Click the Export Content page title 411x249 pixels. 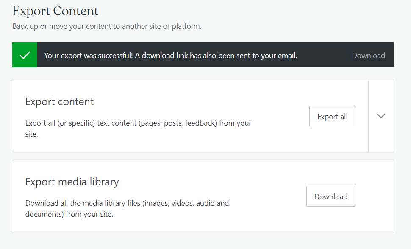[x=56, y=11]
